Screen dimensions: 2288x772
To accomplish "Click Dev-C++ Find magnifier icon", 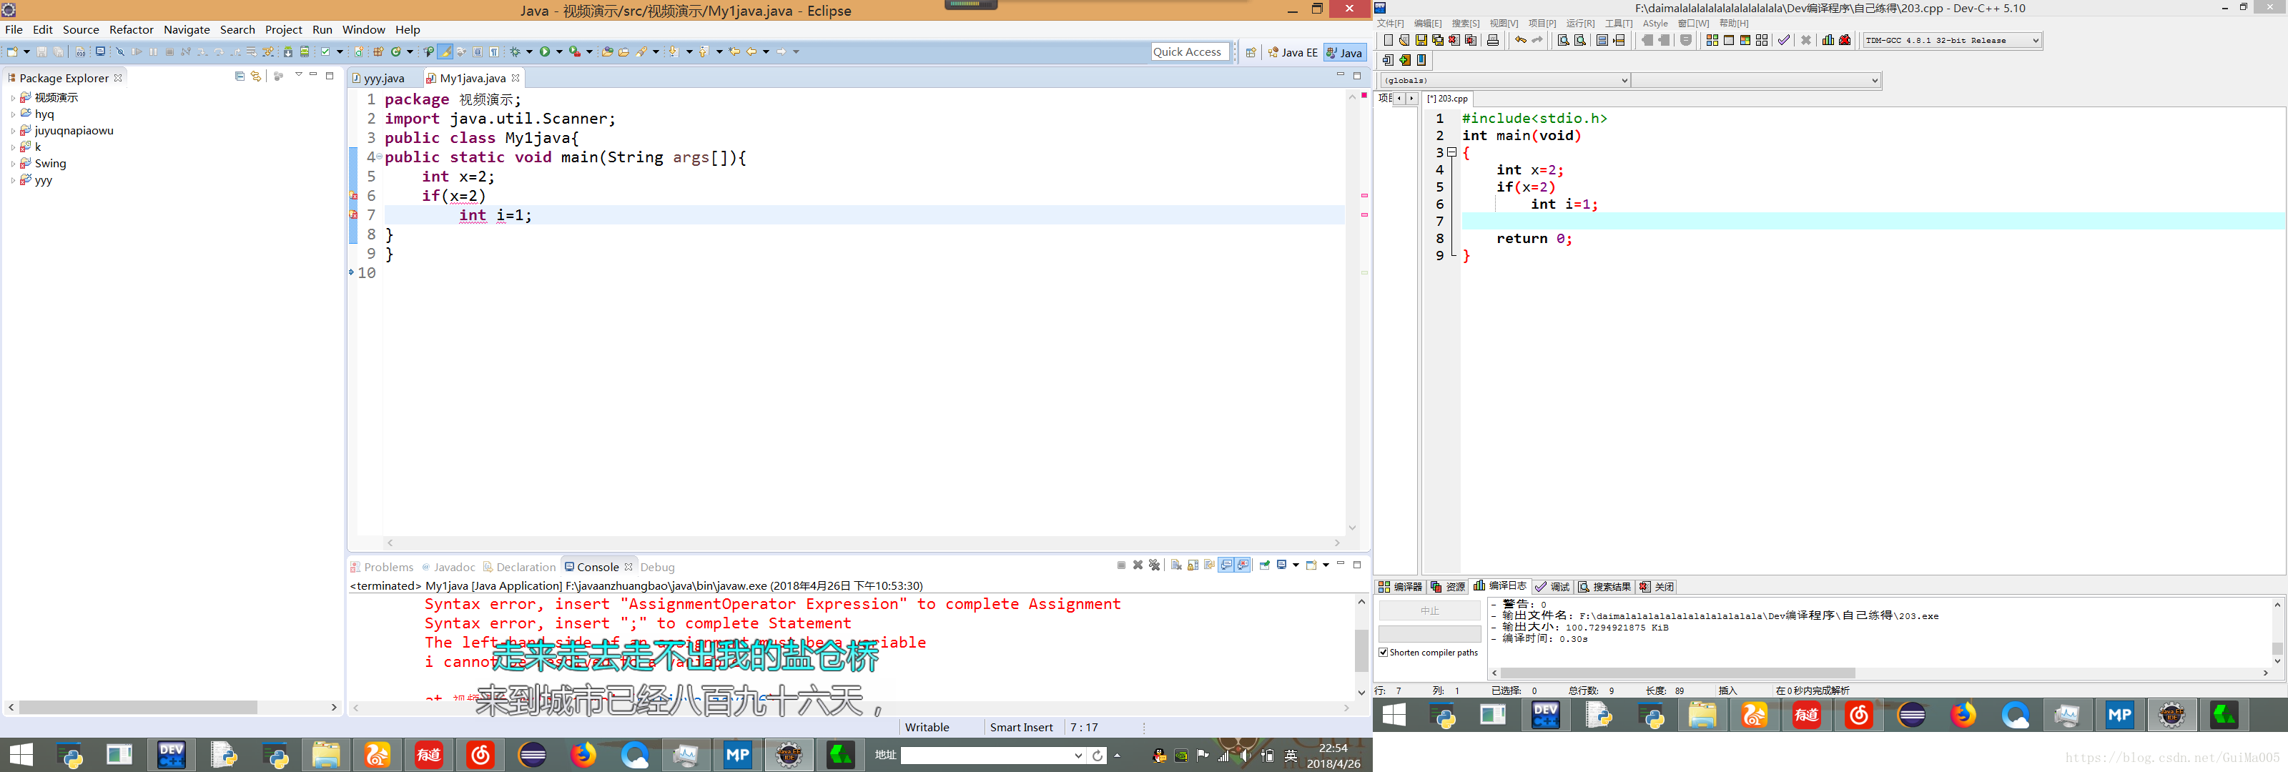I will (x=1564, y=40).
